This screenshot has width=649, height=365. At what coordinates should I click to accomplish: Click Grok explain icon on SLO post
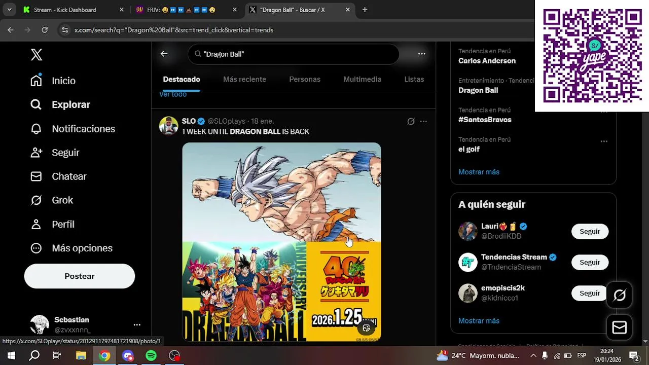pos(411,121)
